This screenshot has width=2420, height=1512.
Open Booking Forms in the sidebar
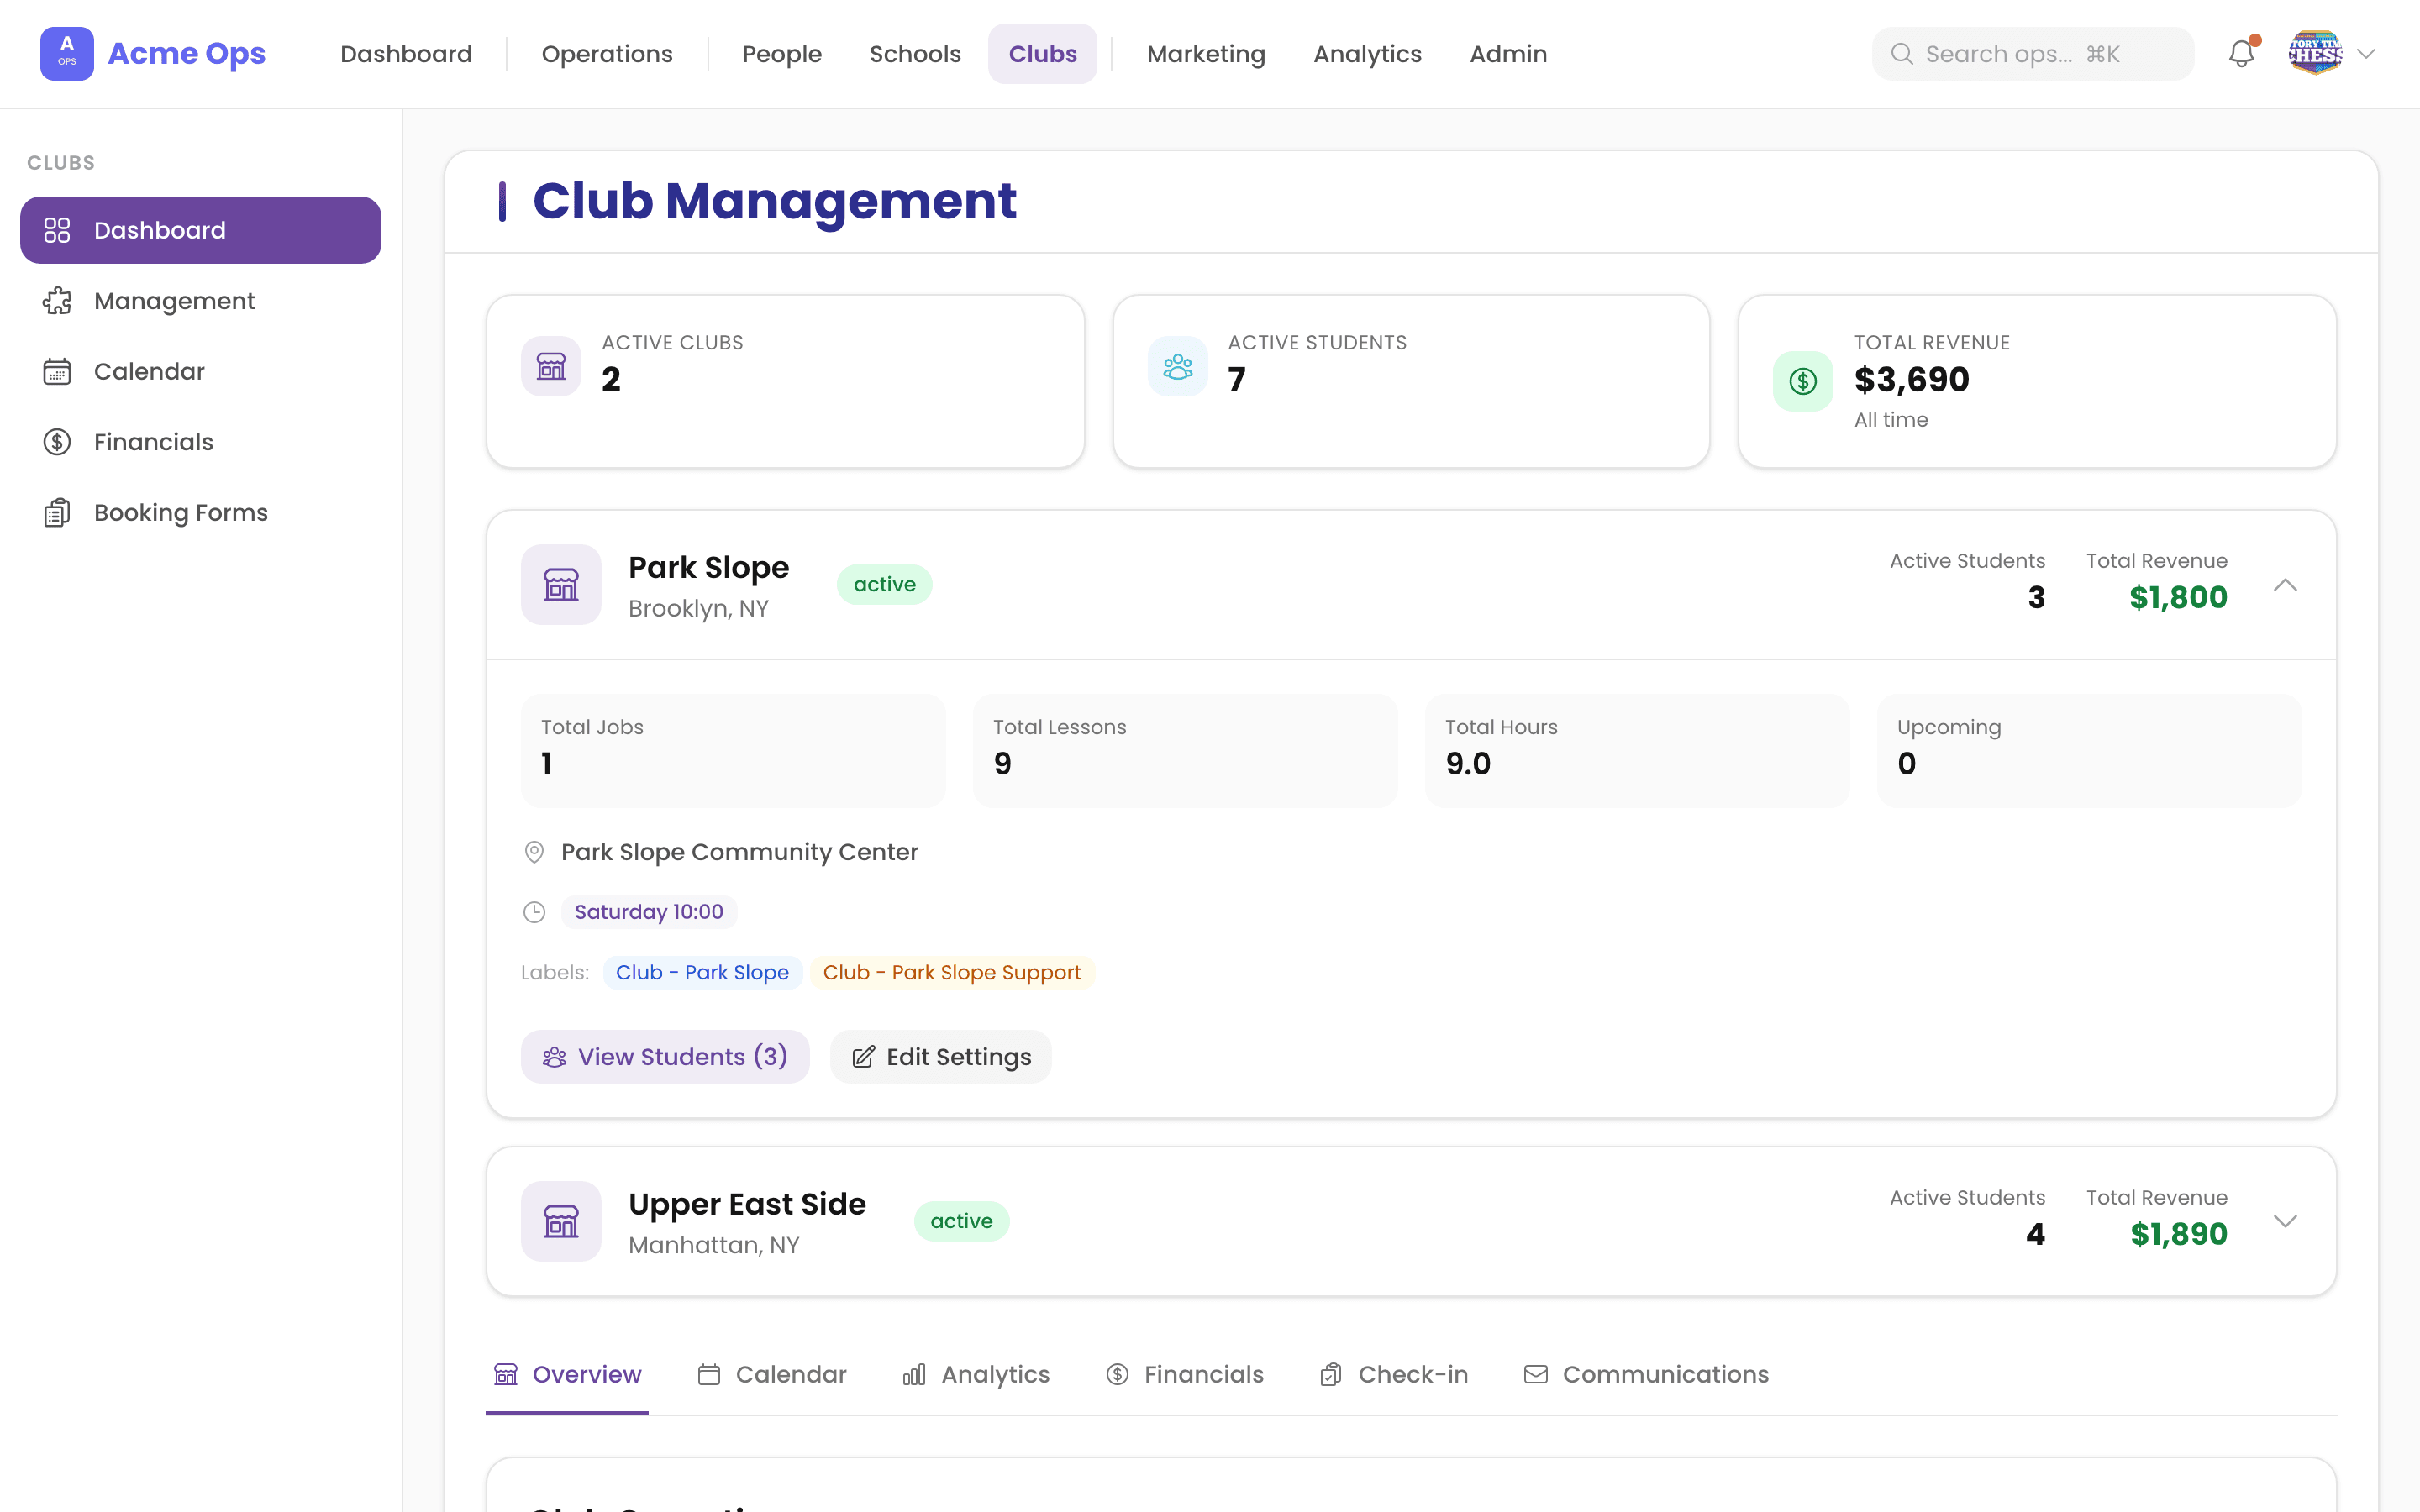point(200,512)
